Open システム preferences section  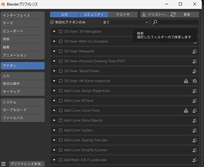pos(23,102)
